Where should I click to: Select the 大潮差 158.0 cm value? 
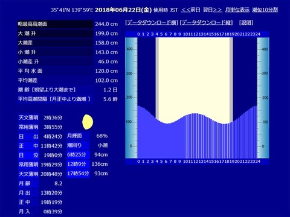click(106, 43)
